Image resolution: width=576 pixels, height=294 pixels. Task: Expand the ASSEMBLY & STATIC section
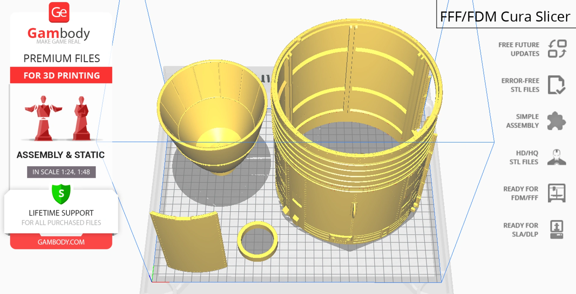coord(61,155)
